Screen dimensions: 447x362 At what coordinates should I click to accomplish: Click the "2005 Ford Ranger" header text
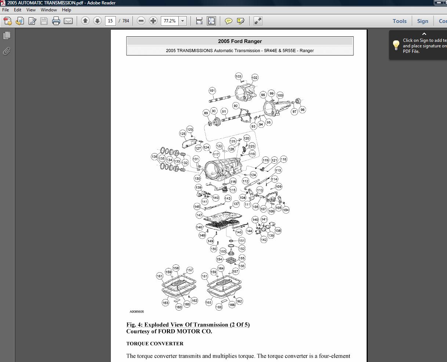pos(240,41)
